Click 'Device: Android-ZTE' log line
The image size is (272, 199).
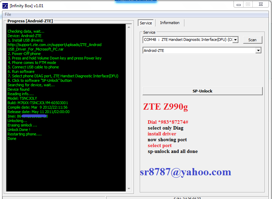pos(24,36)
